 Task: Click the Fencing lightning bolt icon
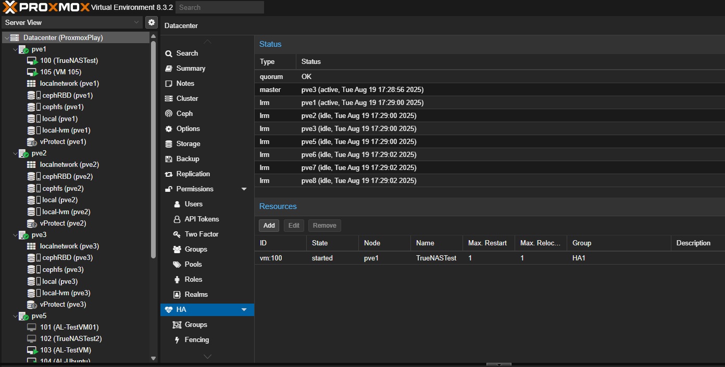point(177,340)
